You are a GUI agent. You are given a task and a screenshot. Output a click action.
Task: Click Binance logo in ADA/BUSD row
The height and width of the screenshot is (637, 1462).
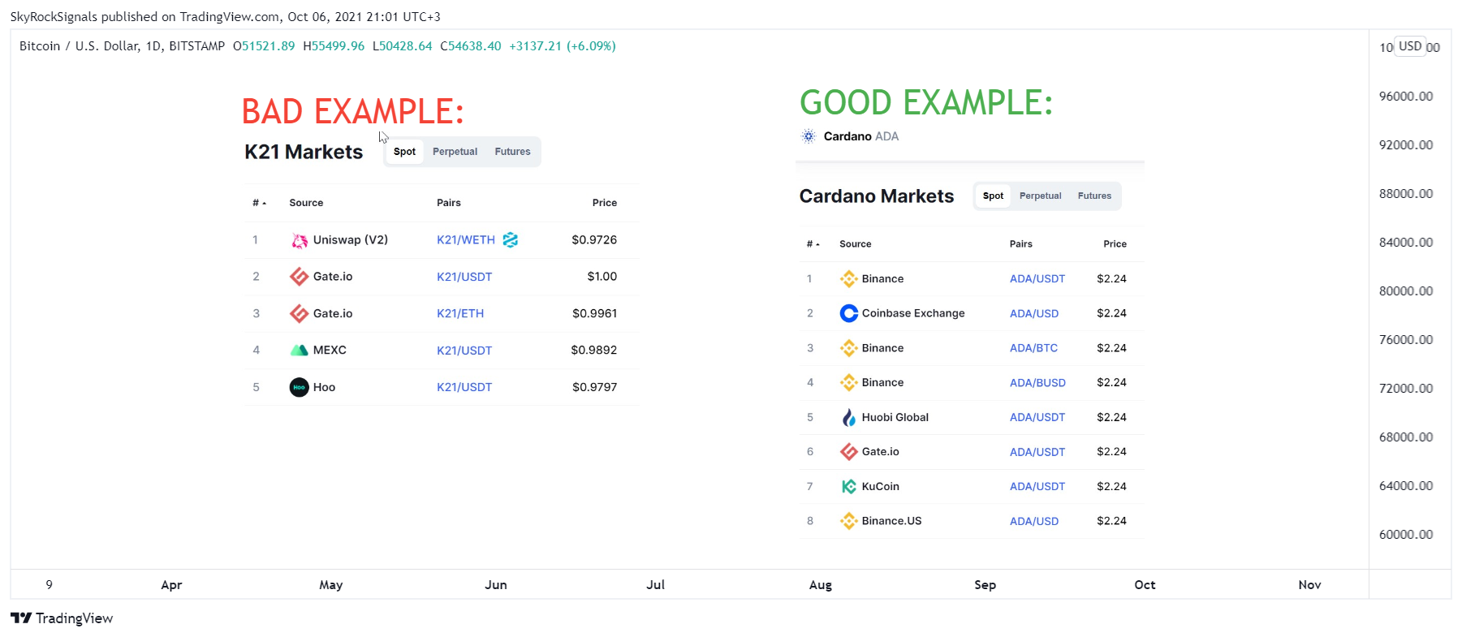[x=848, y=382]
